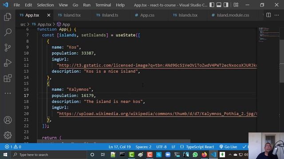
Task: Switch to the Island.tsx tab
Action: pyautogui.click(x=72, y=15)
